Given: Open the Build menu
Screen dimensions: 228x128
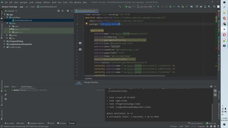Looking at the screenshot, I should 54,2.
